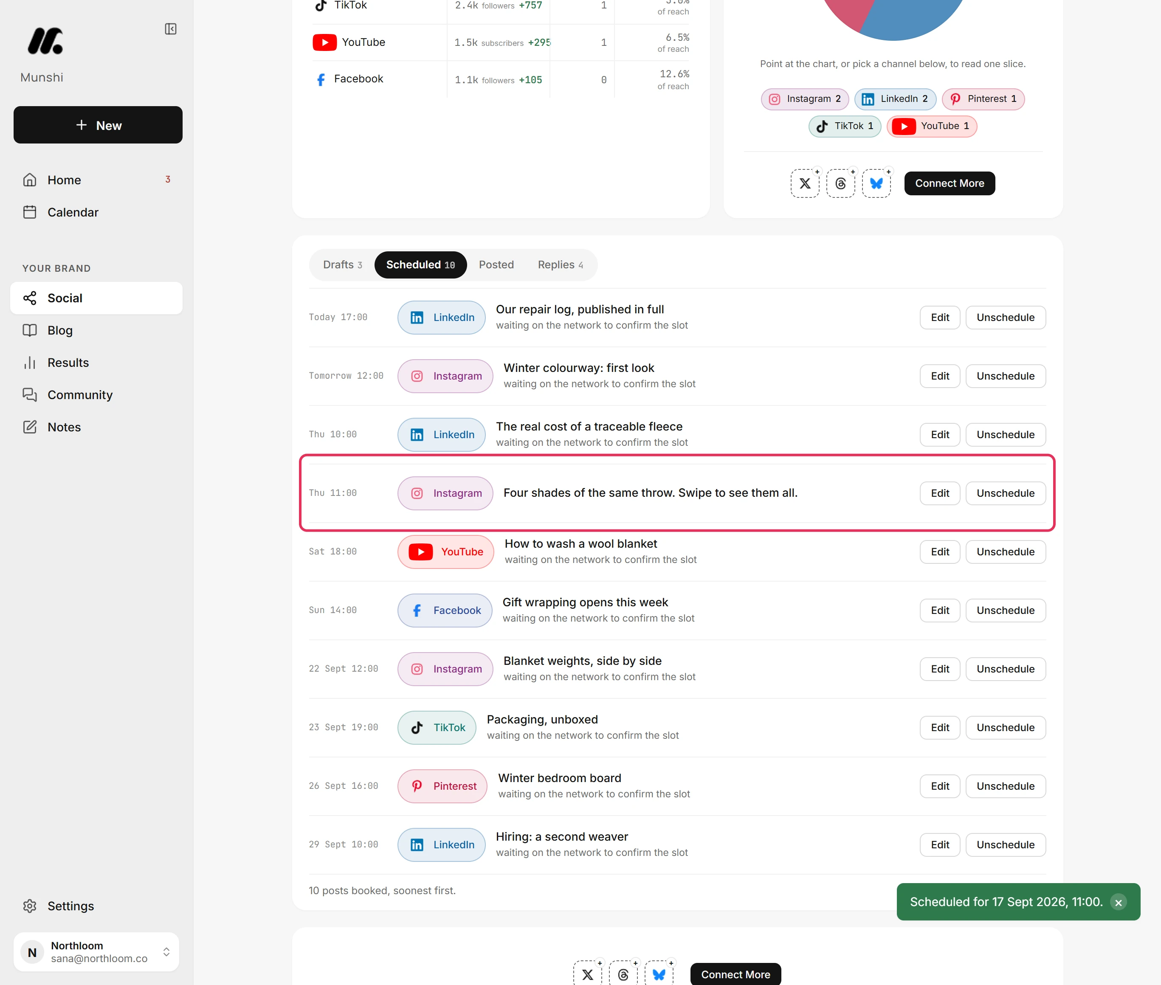Dismiss the Scheduled toast notification
The width and height of the screenshot is (1161, 985).
tap(1118, 902)
